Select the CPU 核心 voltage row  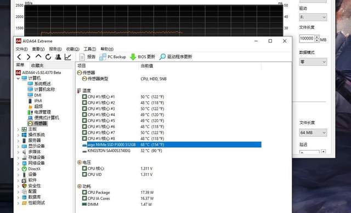(x=172, y=169)
